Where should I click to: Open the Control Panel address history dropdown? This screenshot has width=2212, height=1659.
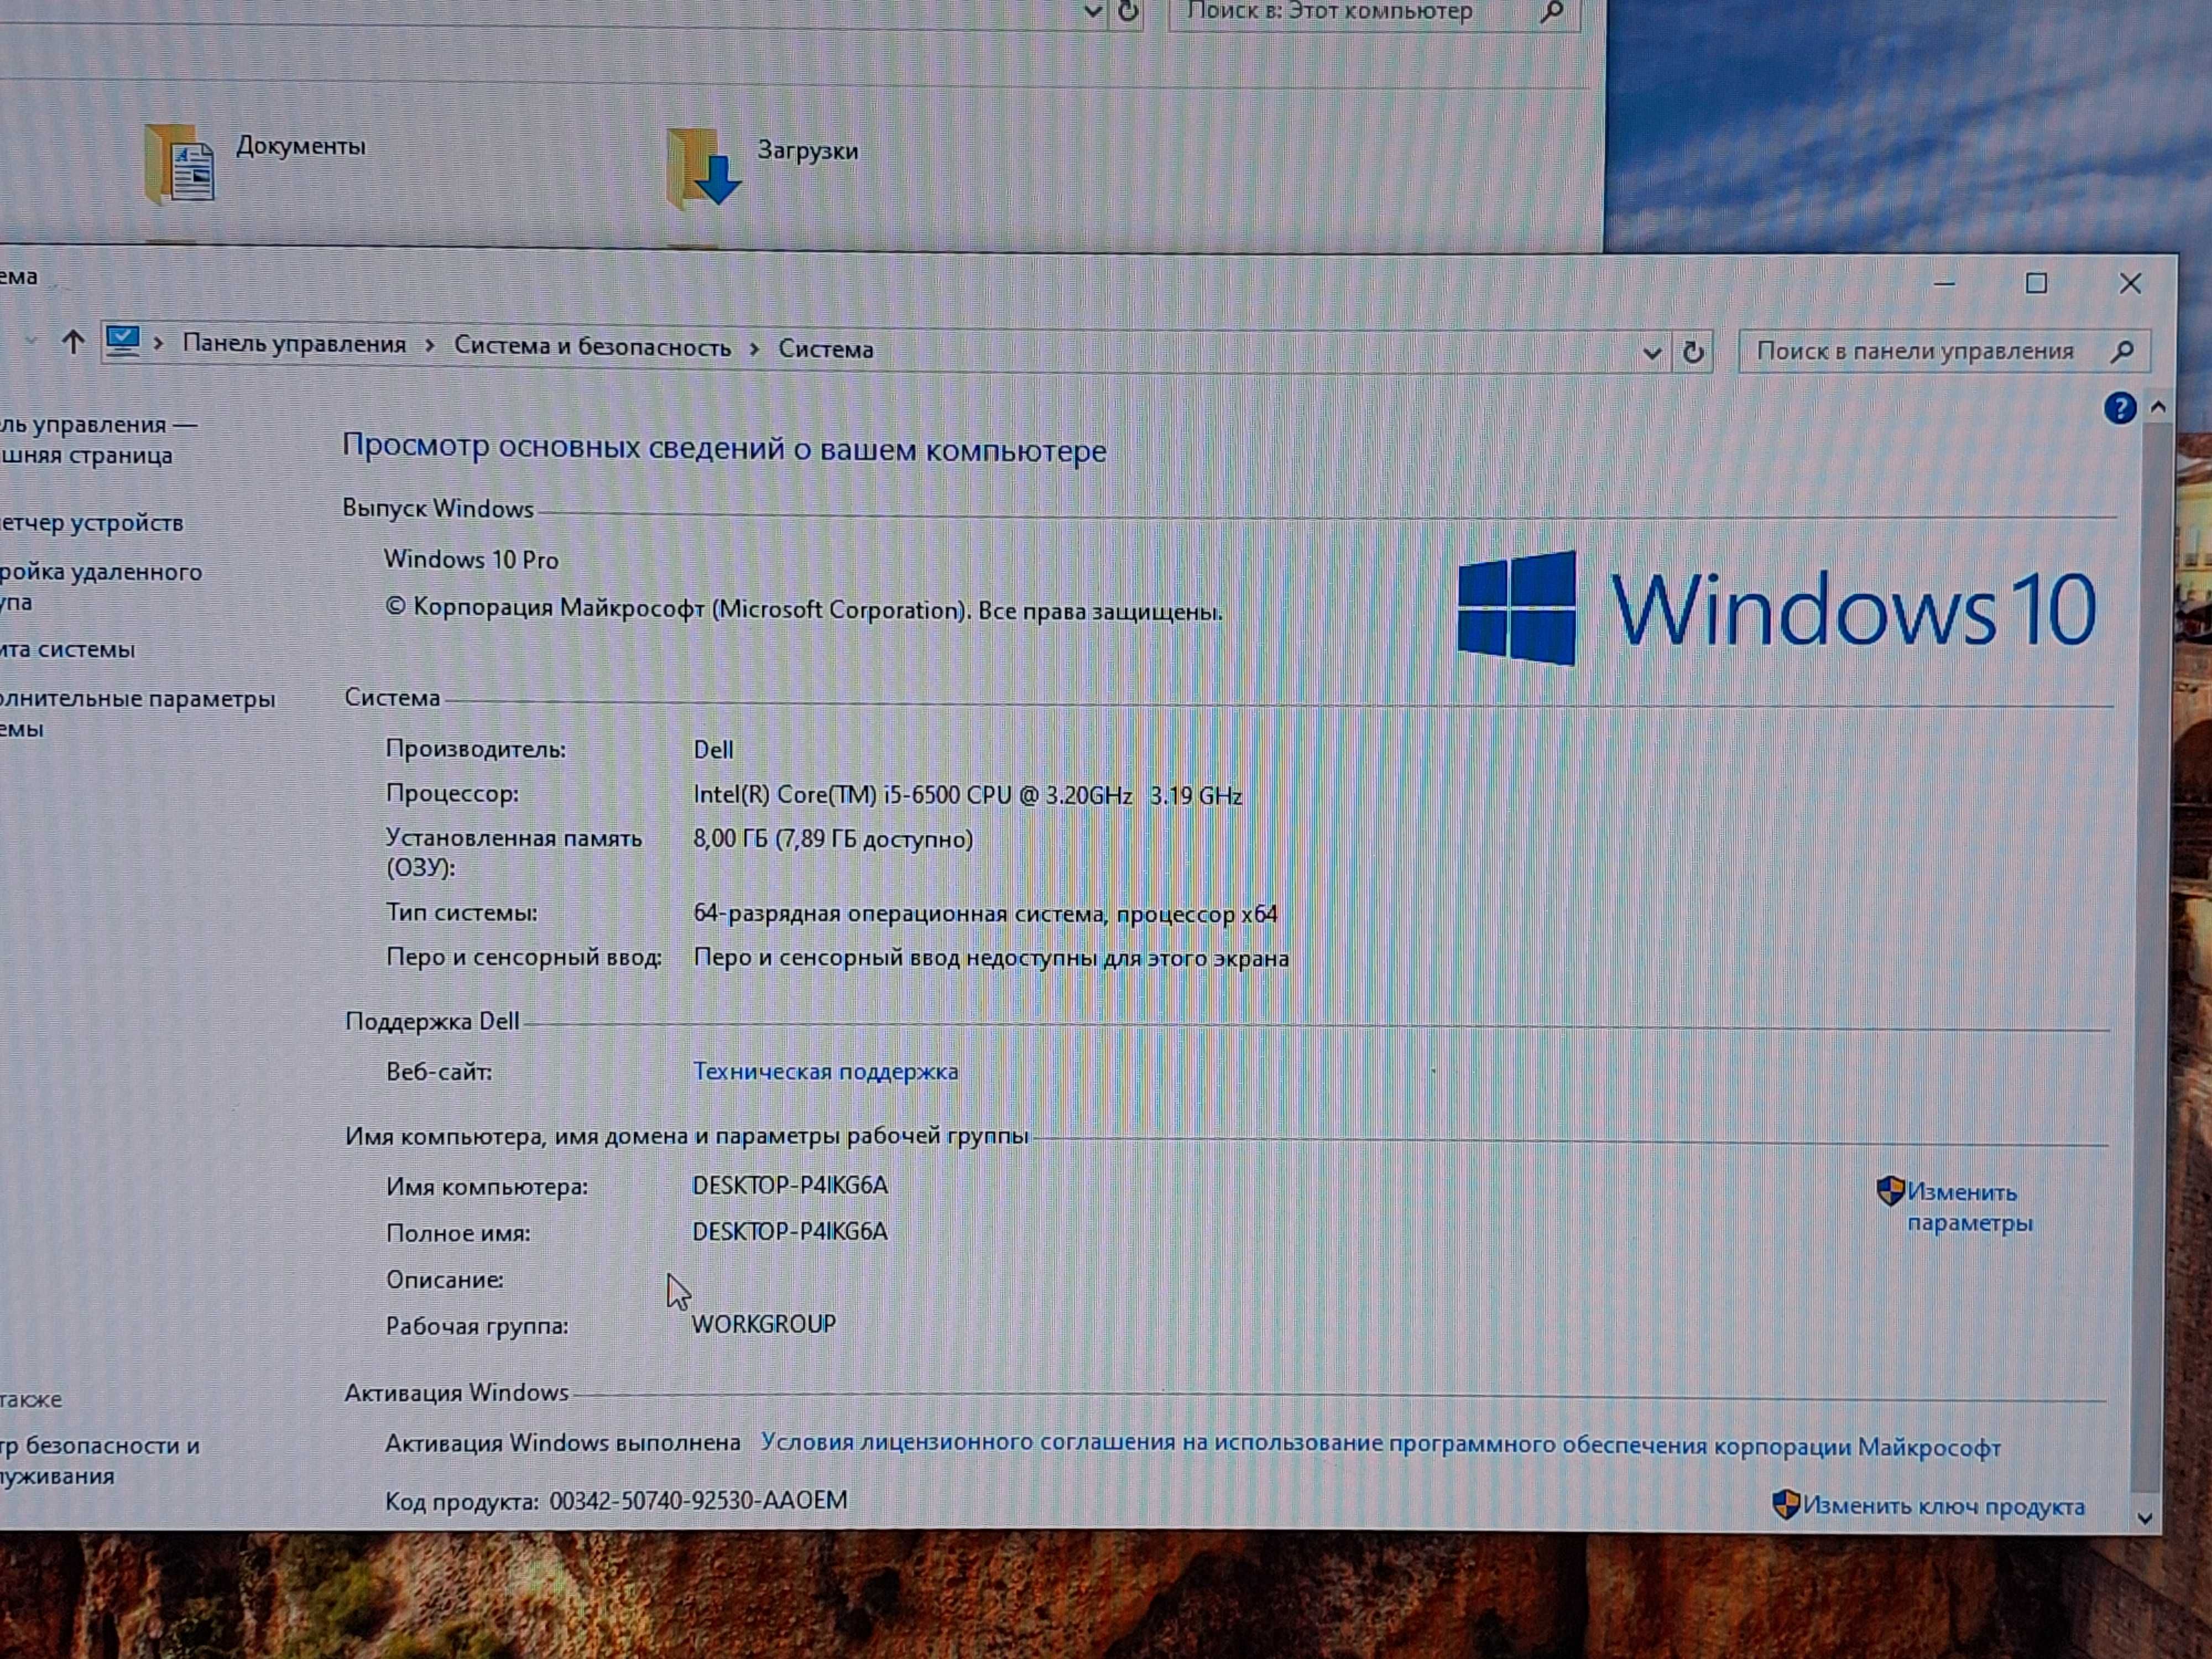point(1651,353)
